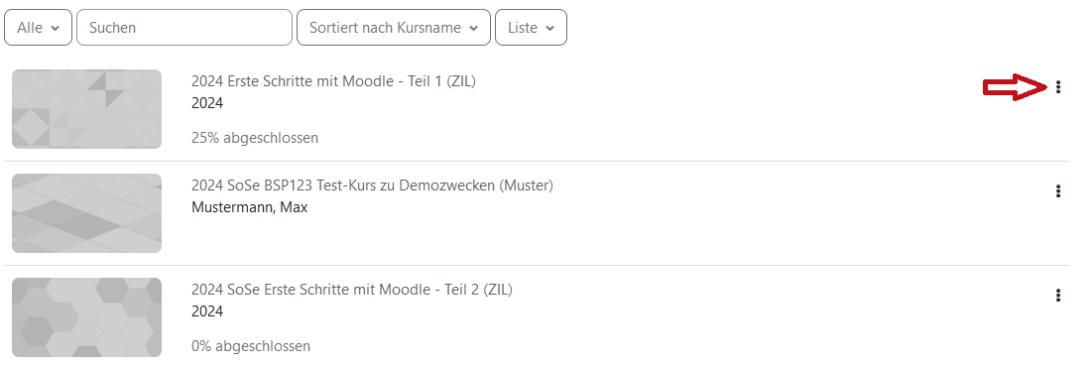Open the Sortiert nach Kursname dropdown

coord(394,28)
